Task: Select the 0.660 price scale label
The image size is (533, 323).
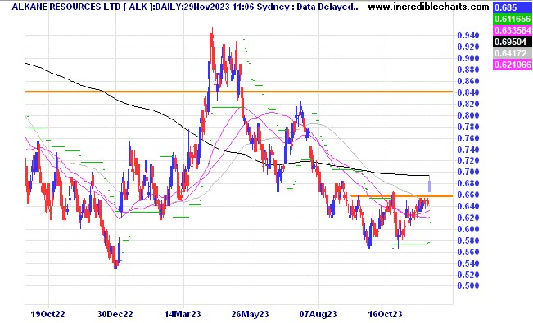Action: coord(468,195)
